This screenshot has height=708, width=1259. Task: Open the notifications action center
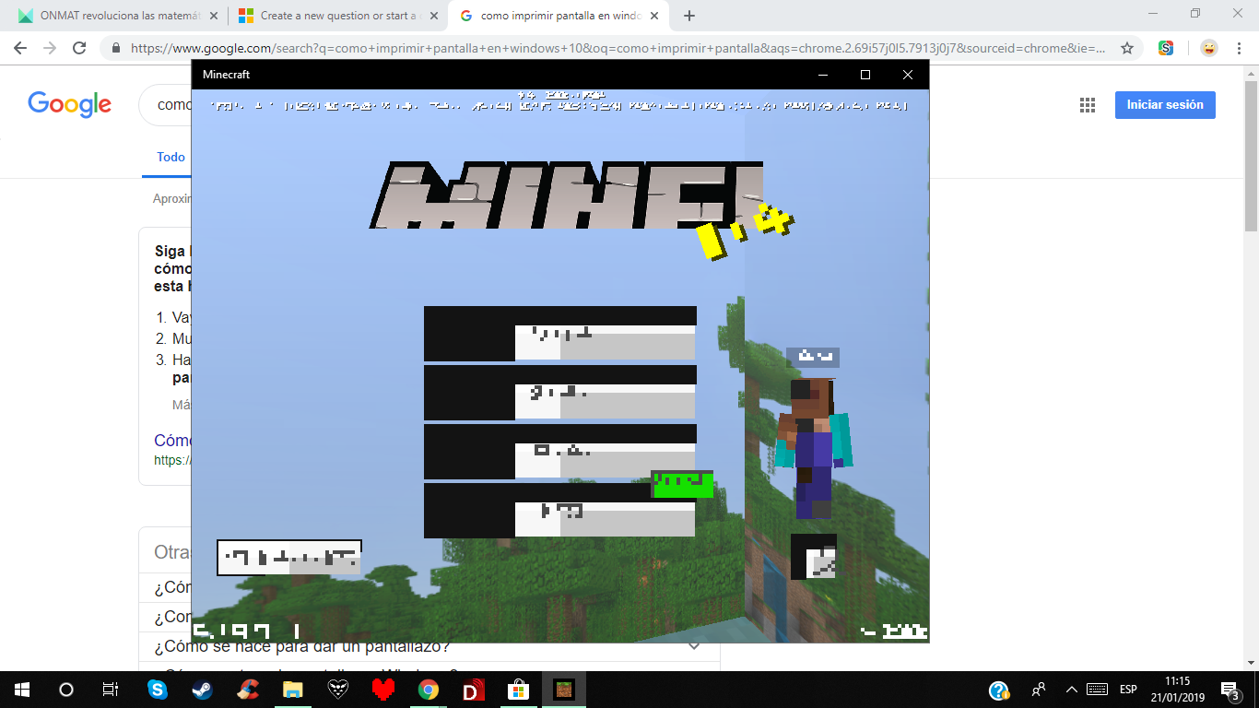(x=1230, y=690)
